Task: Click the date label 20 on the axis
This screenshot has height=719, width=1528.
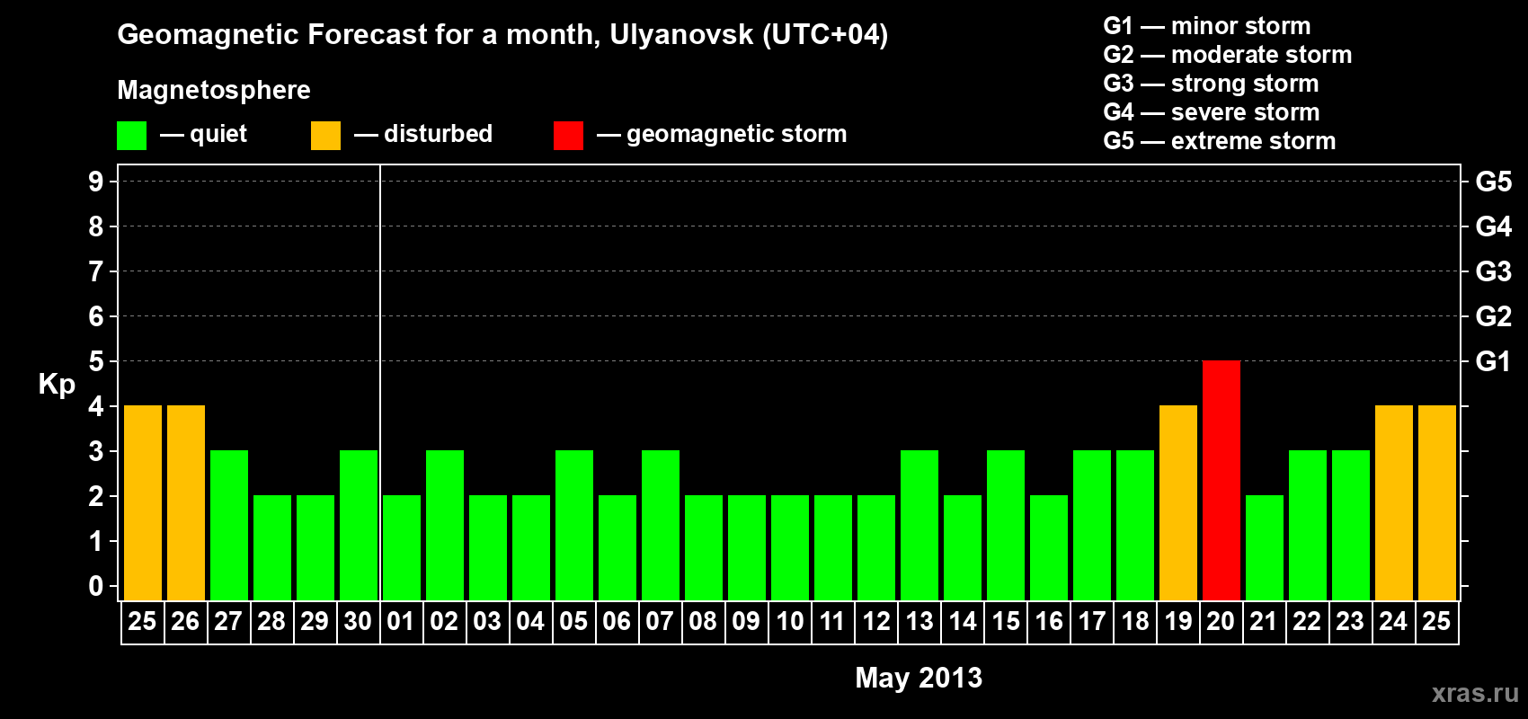Action: [x=1221, y=621]
